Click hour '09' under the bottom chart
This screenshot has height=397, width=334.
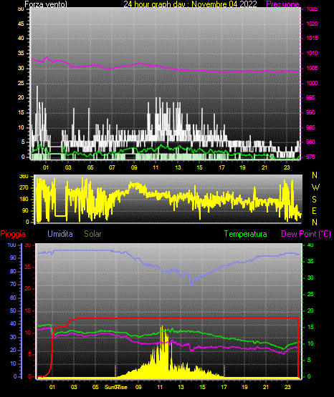point(138,387)
